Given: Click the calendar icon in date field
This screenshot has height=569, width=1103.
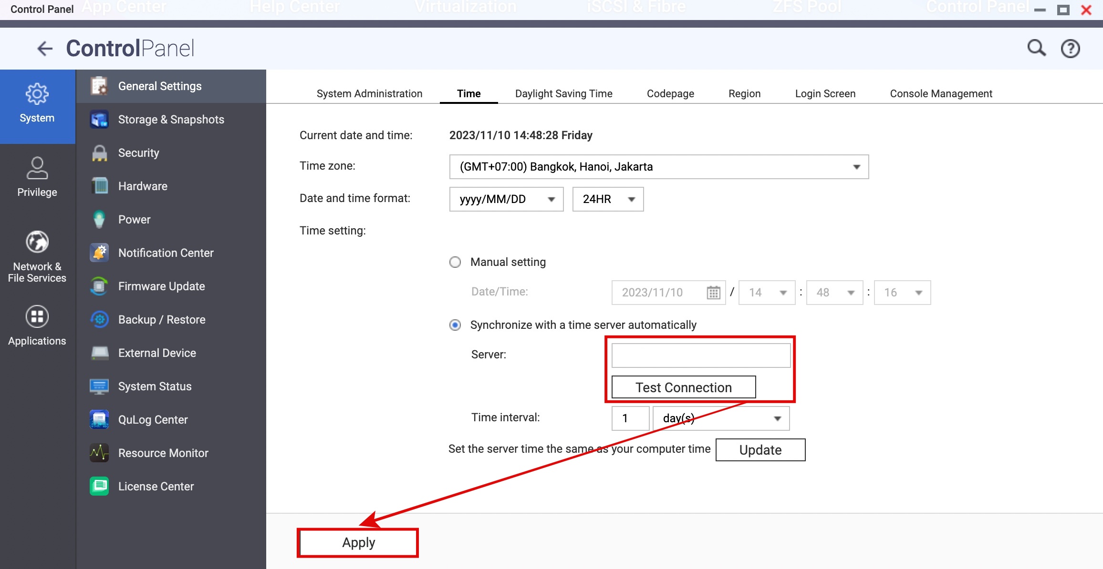Looking at the screenshot, I should [713, 293].
